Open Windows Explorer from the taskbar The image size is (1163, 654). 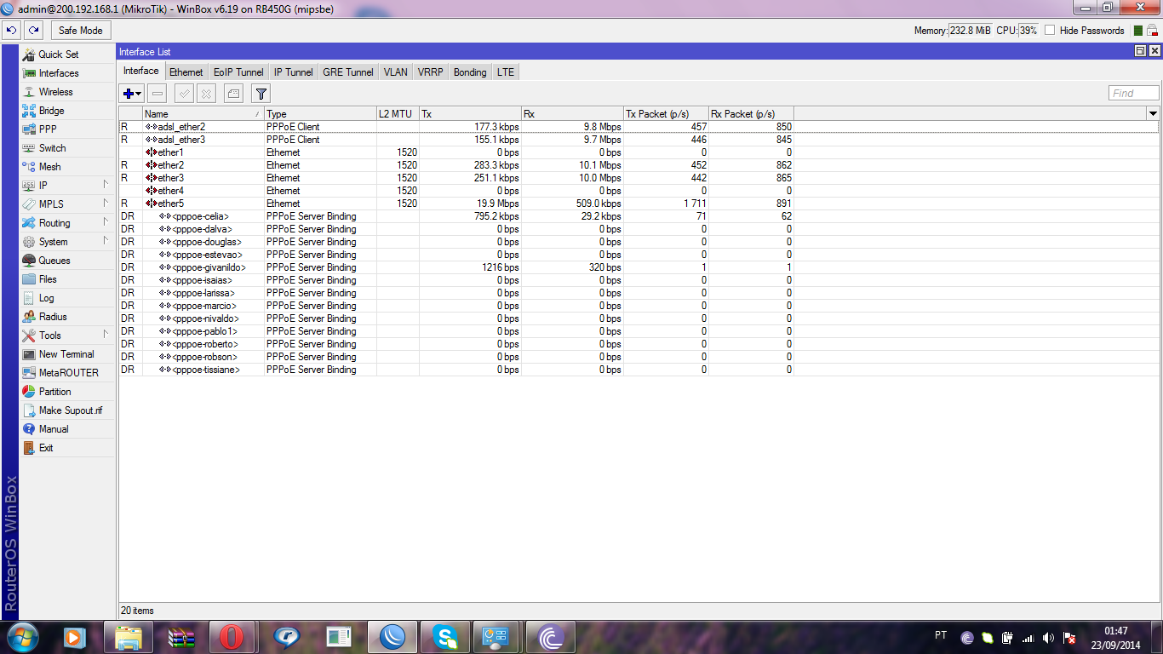pos(129,636)
